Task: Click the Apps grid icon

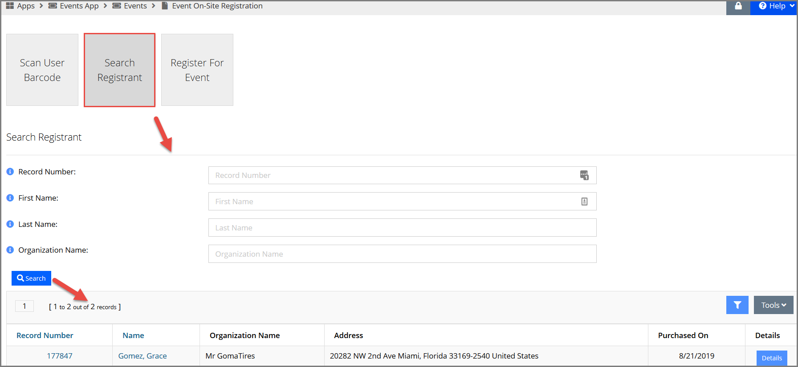Action: pos(10,6)
